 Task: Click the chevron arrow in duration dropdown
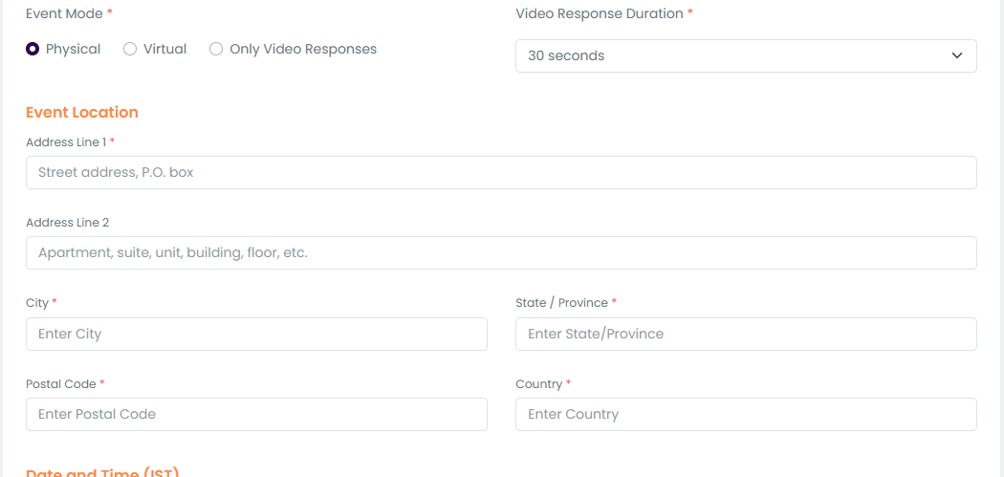957,55
